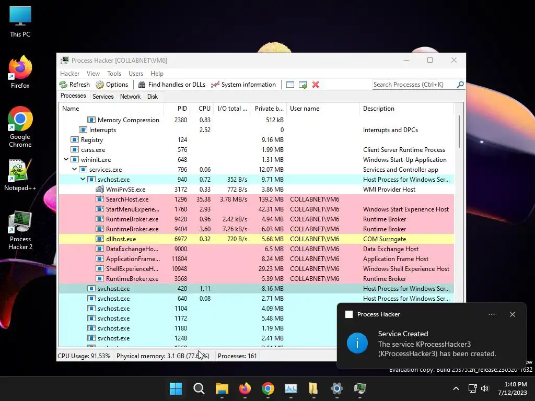Viewport: 535px width, 401px height.
Task: Switch to the Disk tab
Action: (153, 97)
